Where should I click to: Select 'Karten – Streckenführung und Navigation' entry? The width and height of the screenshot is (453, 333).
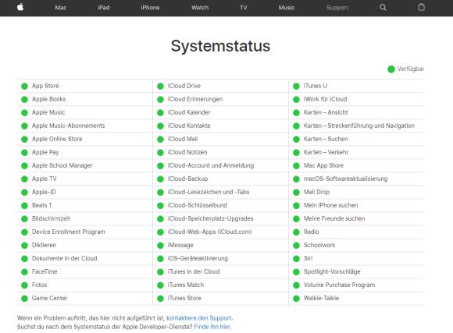point(359,126)
